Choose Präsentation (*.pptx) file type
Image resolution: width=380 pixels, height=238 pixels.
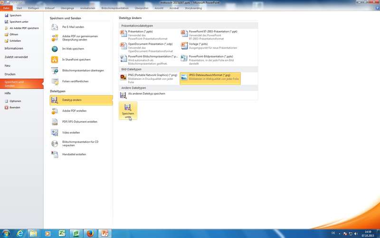(149, 35)
